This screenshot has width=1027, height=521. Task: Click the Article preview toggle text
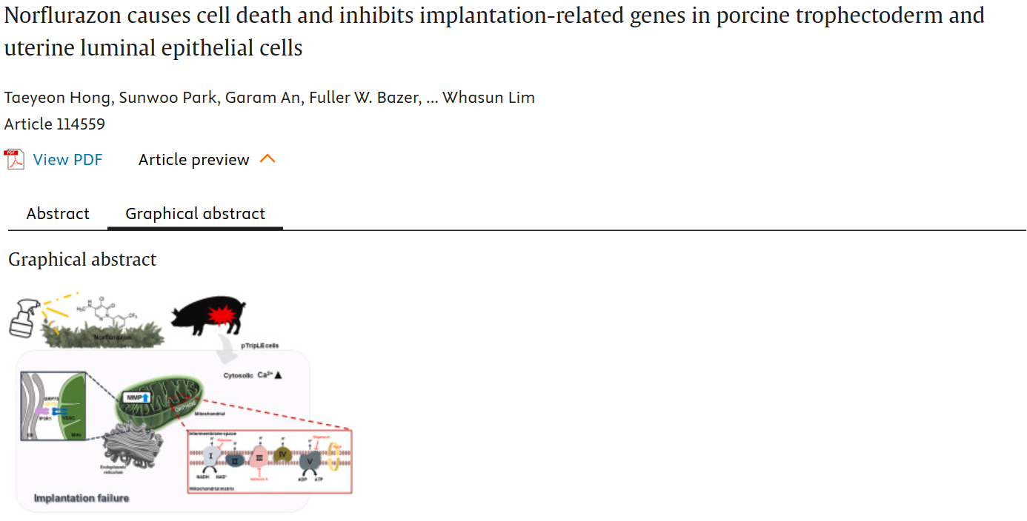click(194, 160)
